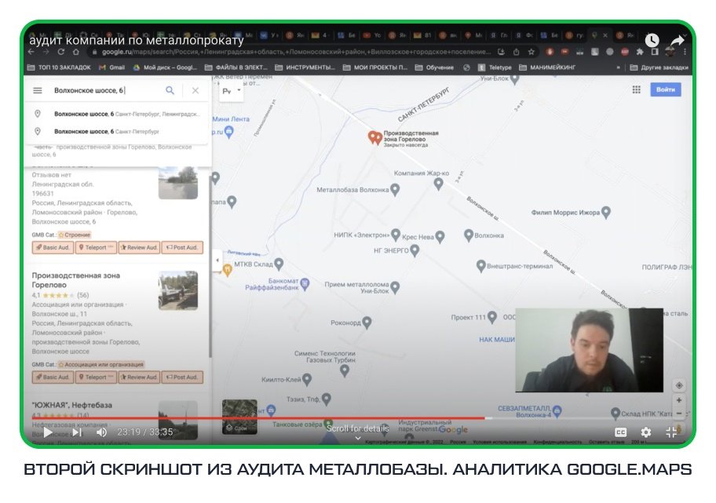Open ТОП 10 ЗАКЛАДОК bookmark folder

(x=59, y=67)
